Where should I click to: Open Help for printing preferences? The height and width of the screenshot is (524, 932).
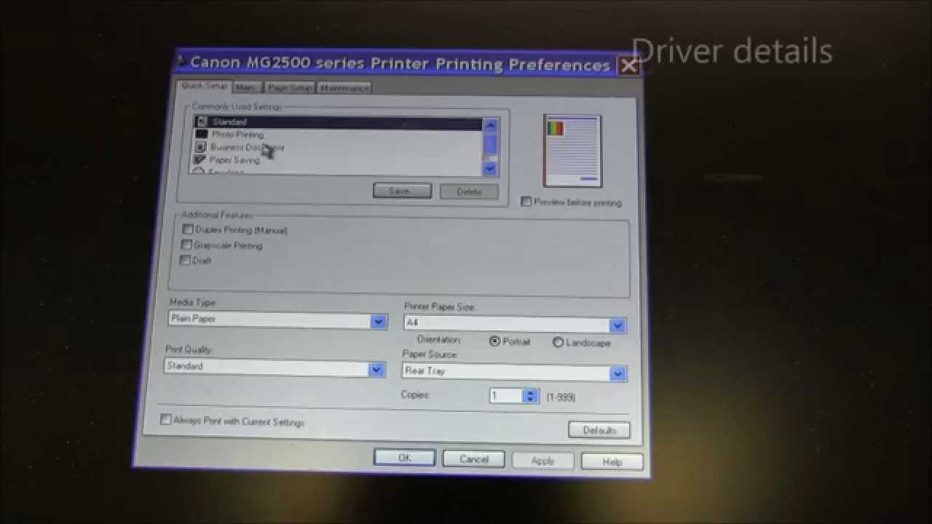coord(612,462)
